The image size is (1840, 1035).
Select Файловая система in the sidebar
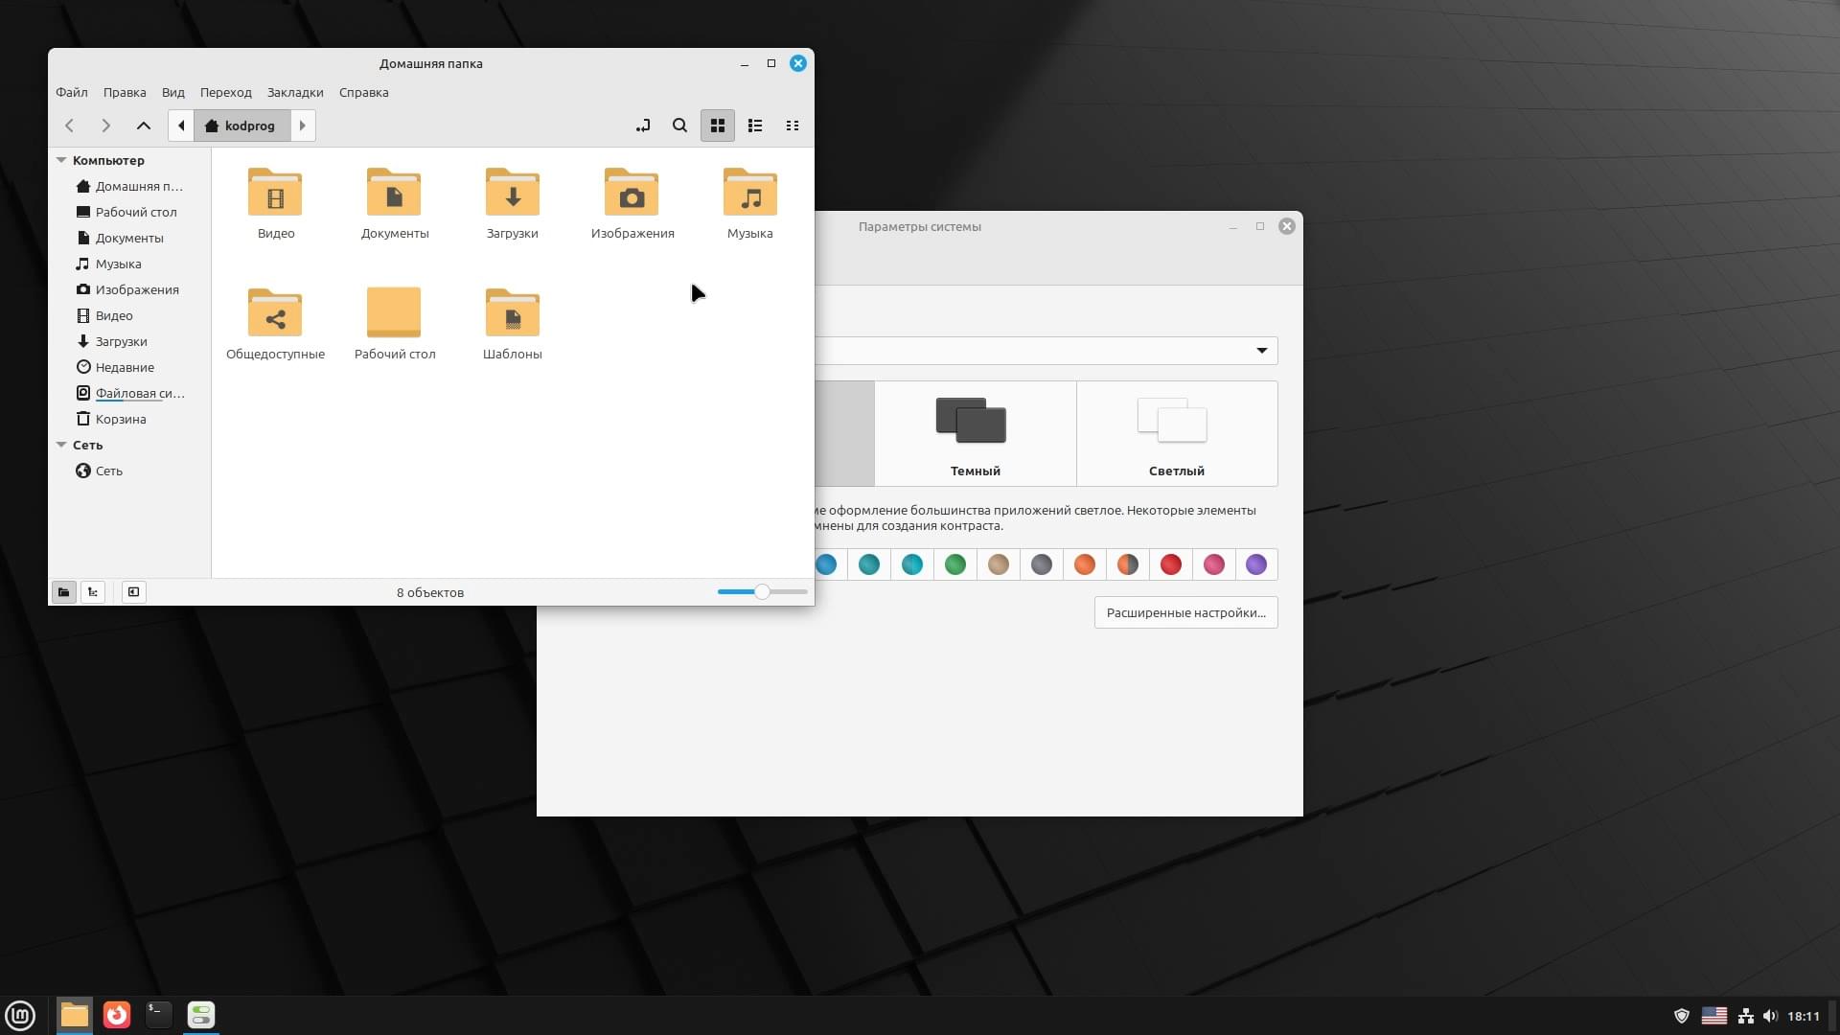(129, 393)
